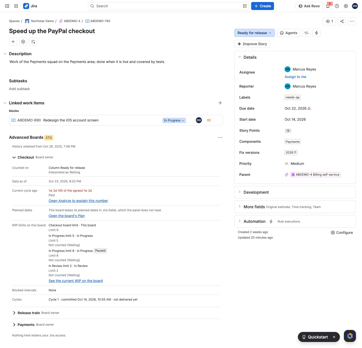Screen dimensions: 362x348
Task: Click Assign to me link
Action: click(x=295, y=77)
